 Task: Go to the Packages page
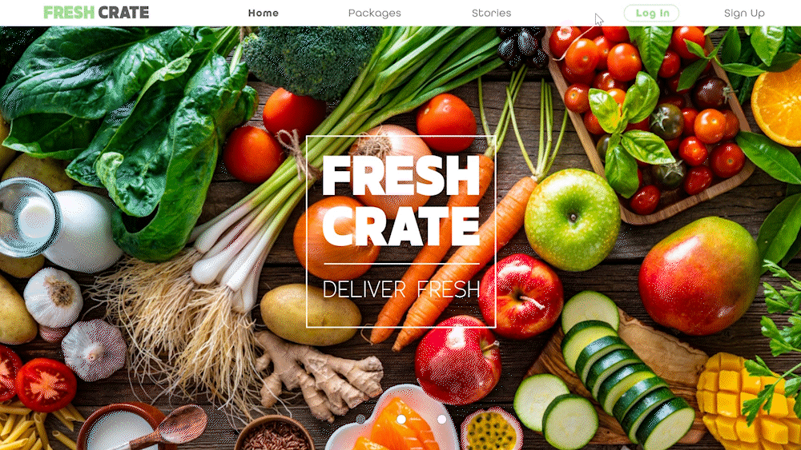374,13
